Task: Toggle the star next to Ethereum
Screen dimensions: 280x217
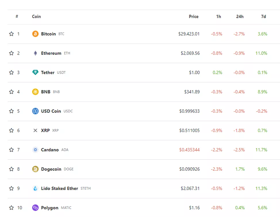Action: click(11, 53)
